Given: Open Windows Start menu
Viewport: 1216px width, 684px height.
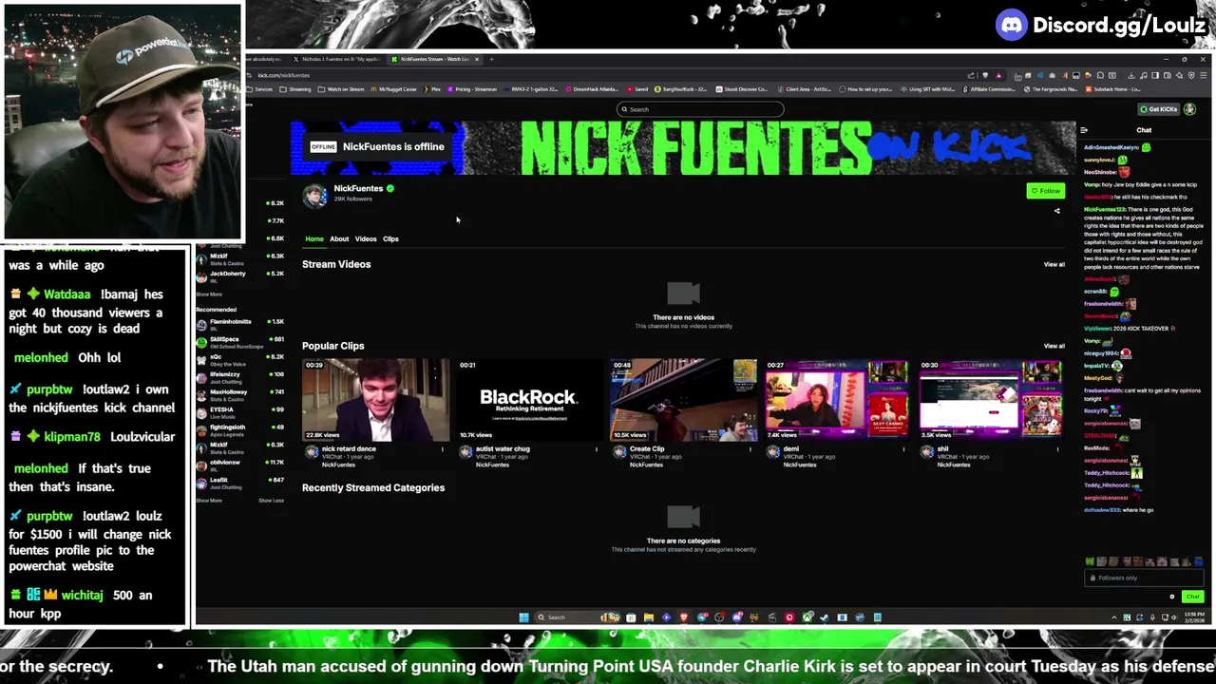Looking at the screenshot, I should tap(523, 617).
